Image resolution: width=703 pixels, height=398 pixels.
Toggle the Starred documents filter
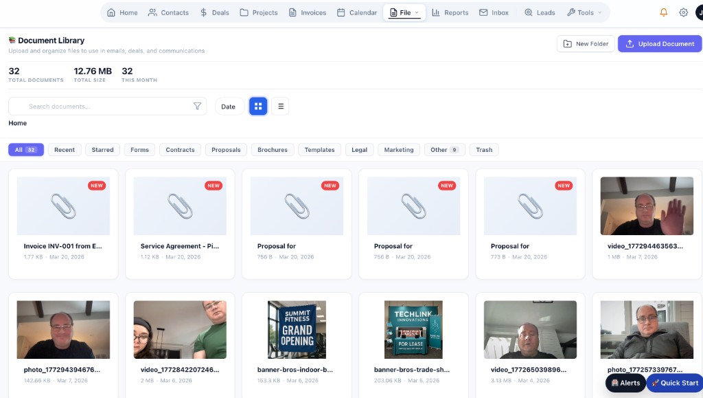(102, 149)
